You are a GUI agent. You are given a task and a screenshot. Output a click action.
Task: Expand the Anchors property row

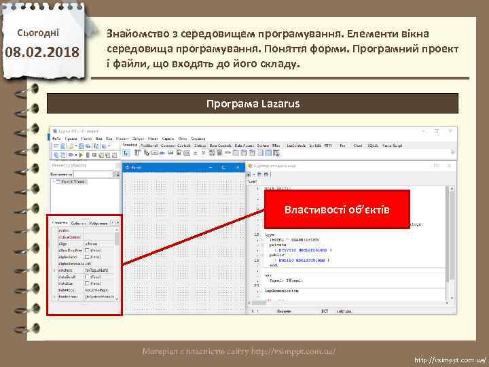point(55,270)
